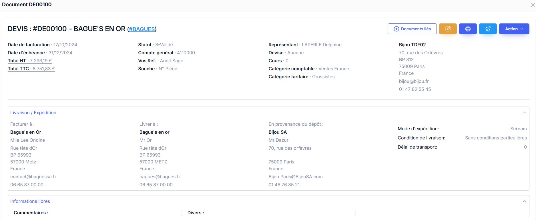Viewport: 536px width, 220px height.
Task: Select the Livraison / Expédition section title
Action: (33, 113)
